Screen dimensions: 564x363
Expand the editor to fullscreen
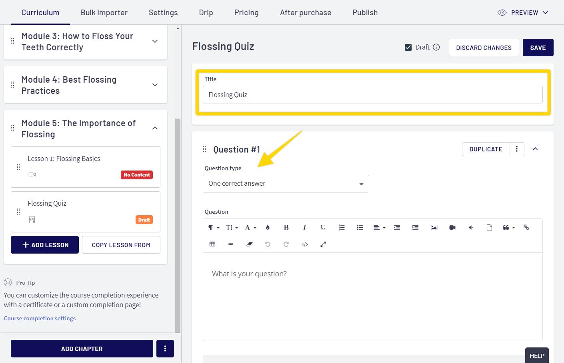coord(323,244)
